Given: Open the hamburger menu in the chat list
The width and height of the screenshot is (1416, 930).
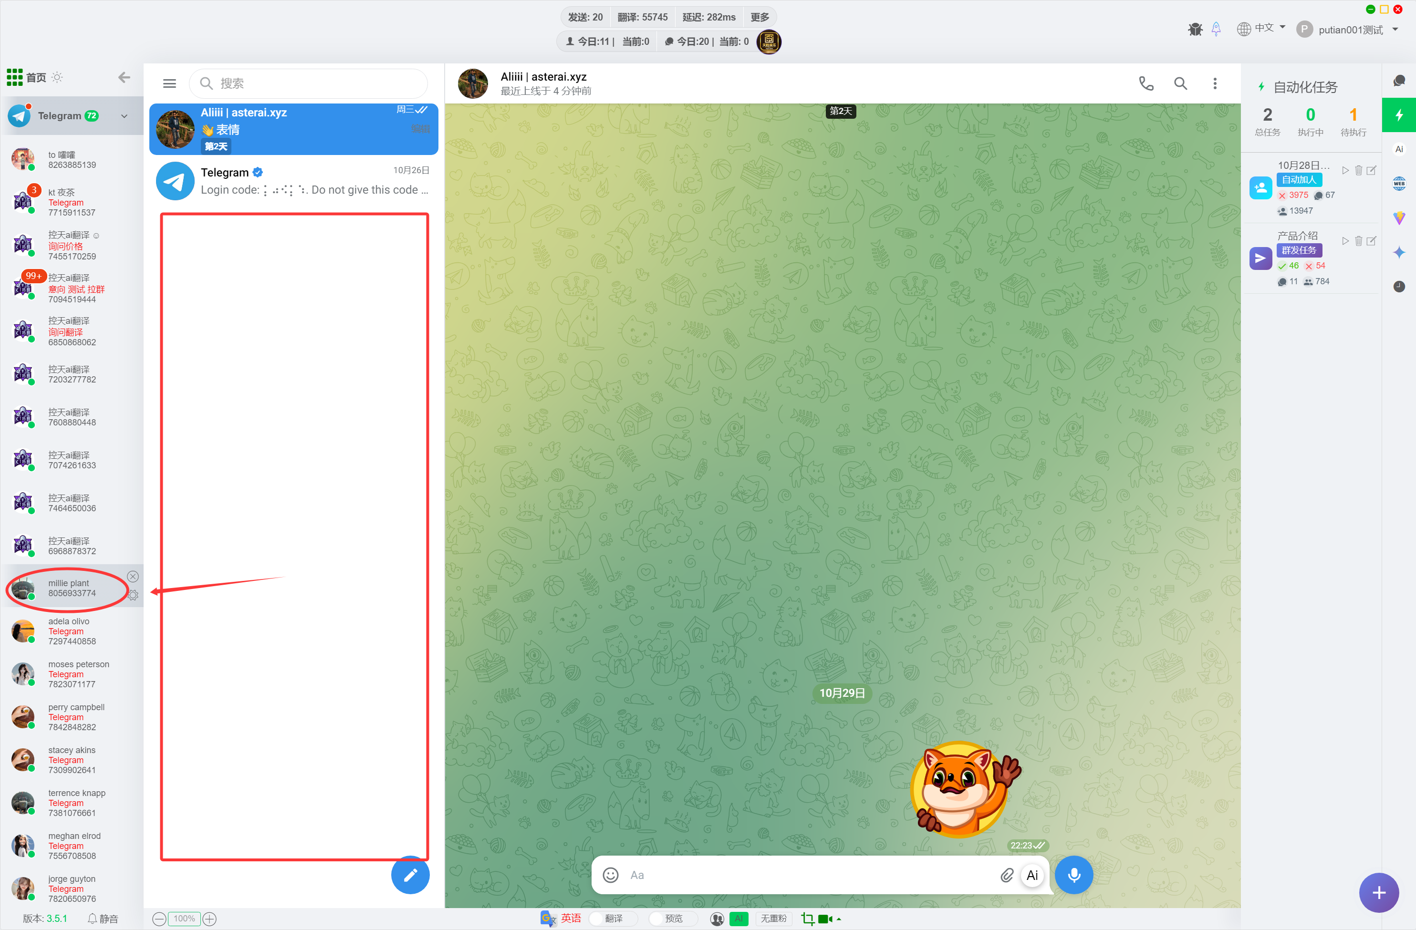Looking at the screenshot, I should click(169, 83).
